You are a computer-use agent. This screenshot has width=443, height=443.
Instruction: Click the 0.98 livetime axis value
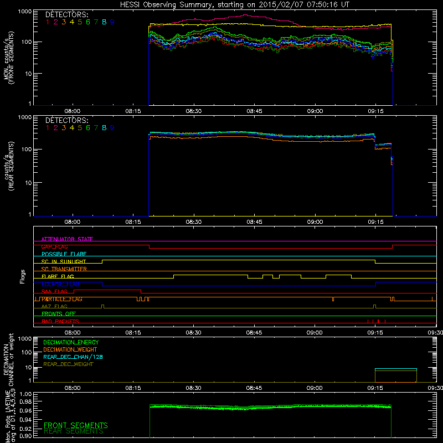[24, 401]
